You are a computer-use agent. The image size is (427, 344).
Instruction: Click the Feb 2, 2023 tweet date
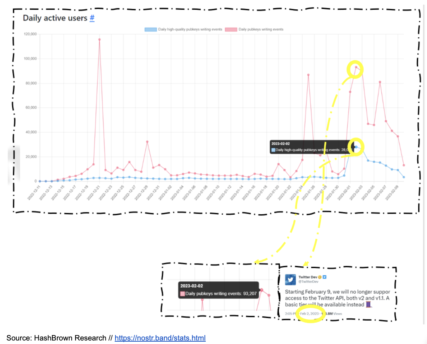click(310, 313)
